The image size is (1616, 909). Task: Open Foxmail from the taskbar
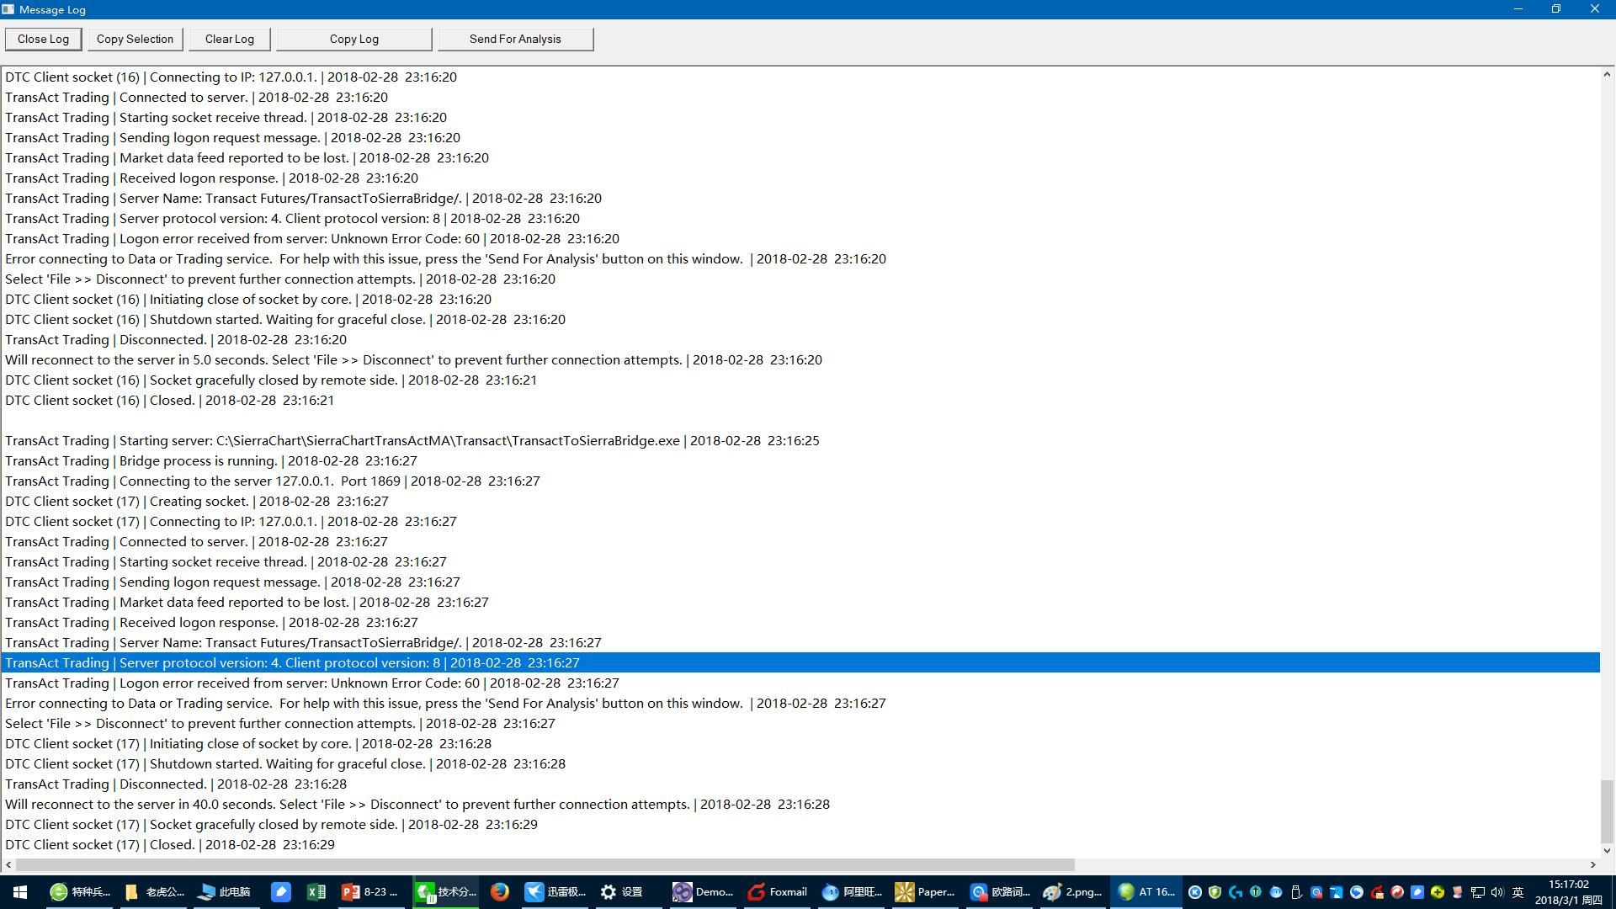[x=778, y=892]
